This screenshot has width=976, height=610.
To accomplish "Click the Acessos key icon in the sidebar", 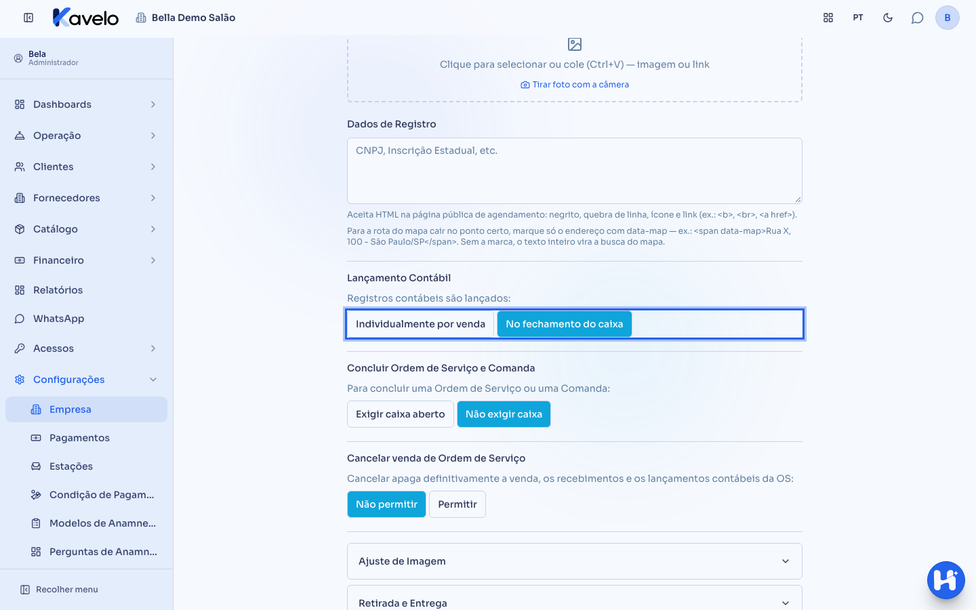I will click(x=20, y=348).
